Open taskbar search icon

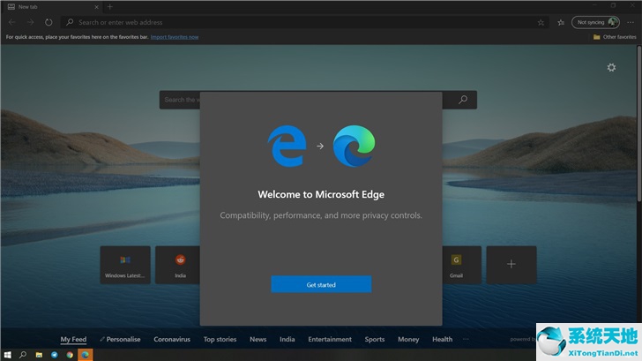click(23, 355)
